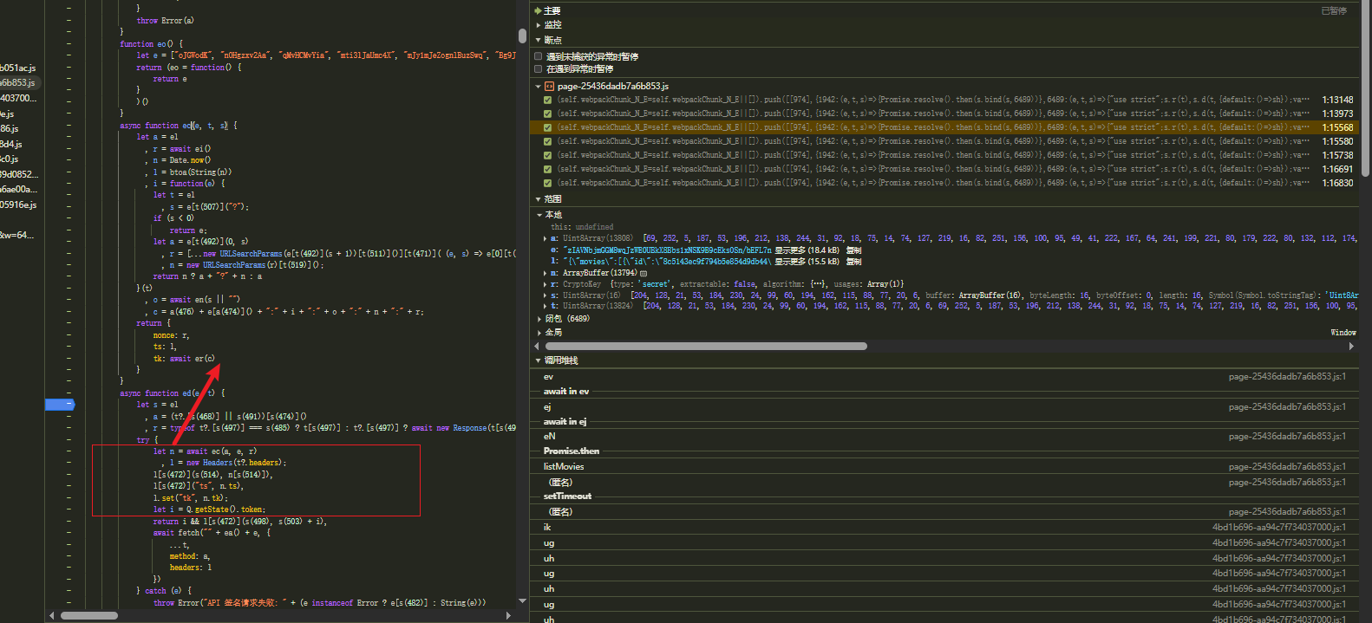Disable highlighted breakpoint at 1:15568
The width and height of the screenshot is (1372, 623).
point(547,127)
